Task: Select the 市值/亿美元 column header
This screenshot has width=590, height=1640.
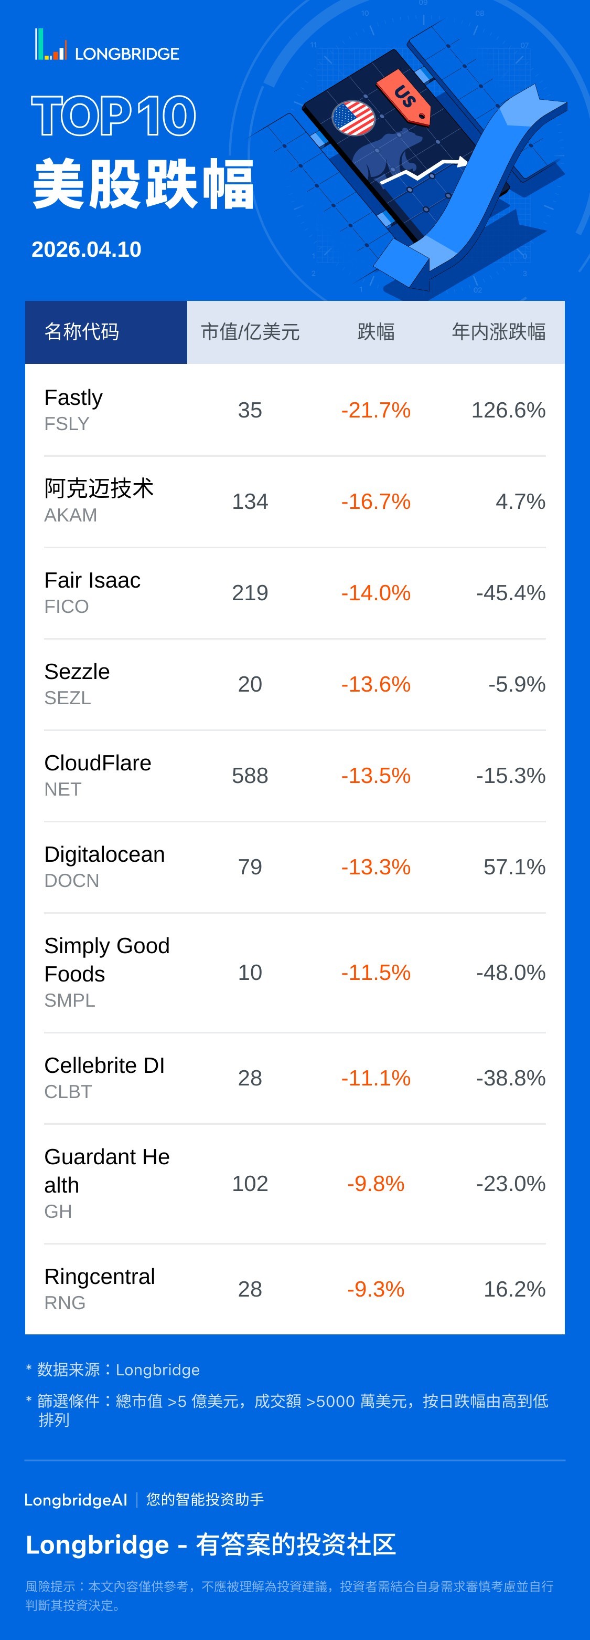Action: [250, 332]
